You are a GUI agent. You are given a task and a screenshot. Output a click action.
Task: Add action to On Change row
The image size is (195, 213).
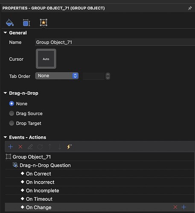click(x=184, y=207)
